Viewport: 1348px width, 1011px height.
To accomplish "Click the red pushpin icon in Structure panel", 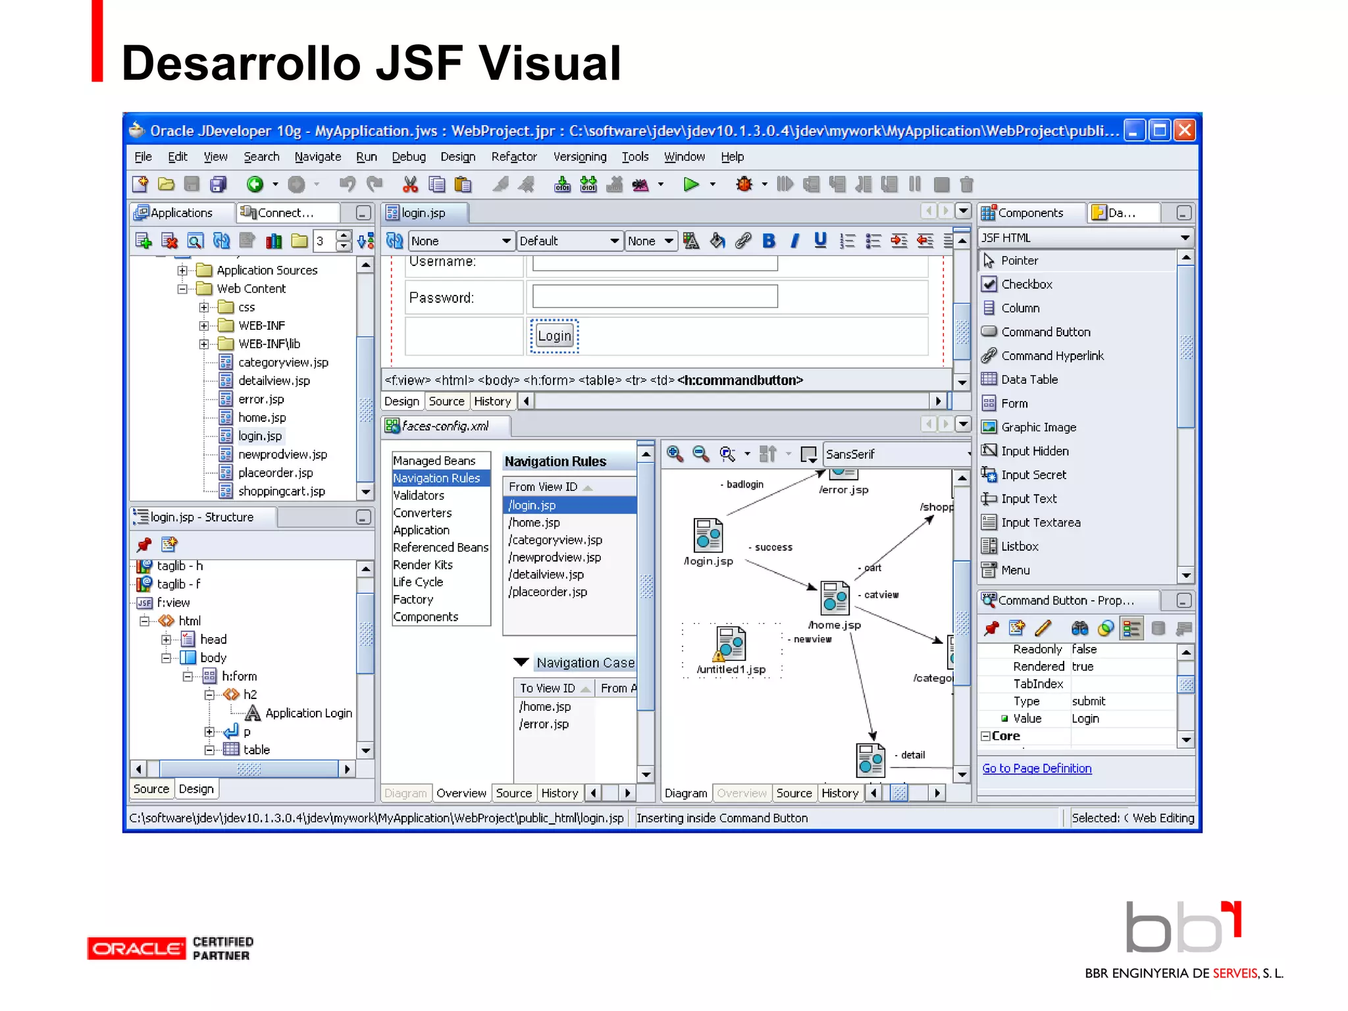I will 143,544.
